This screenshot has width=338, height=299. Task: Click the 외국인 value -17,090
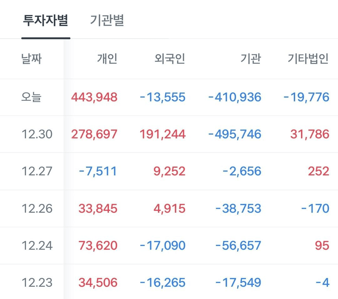pyautogui.click(x=162, y=246)
